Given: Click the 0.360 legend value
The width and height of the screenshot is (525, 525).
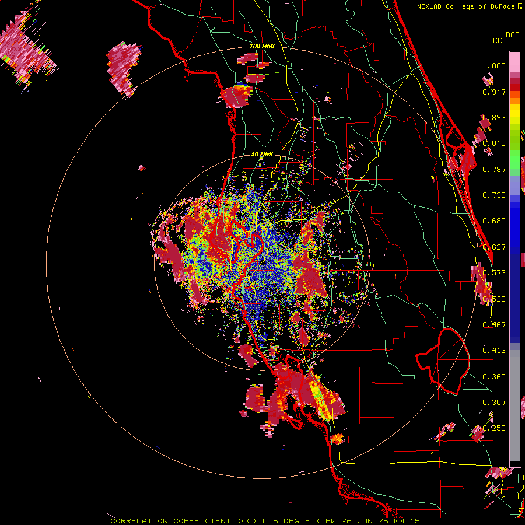Looking at the screenshot, I should coord(494,377).
